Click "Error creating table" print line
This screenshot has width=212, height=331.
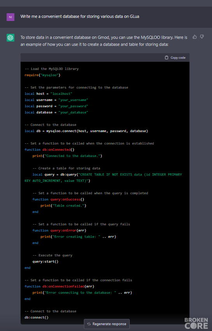tap(78, 237)
